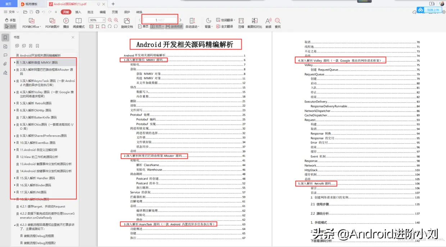Click the zoom out magnifier icon

click(110, 20)
